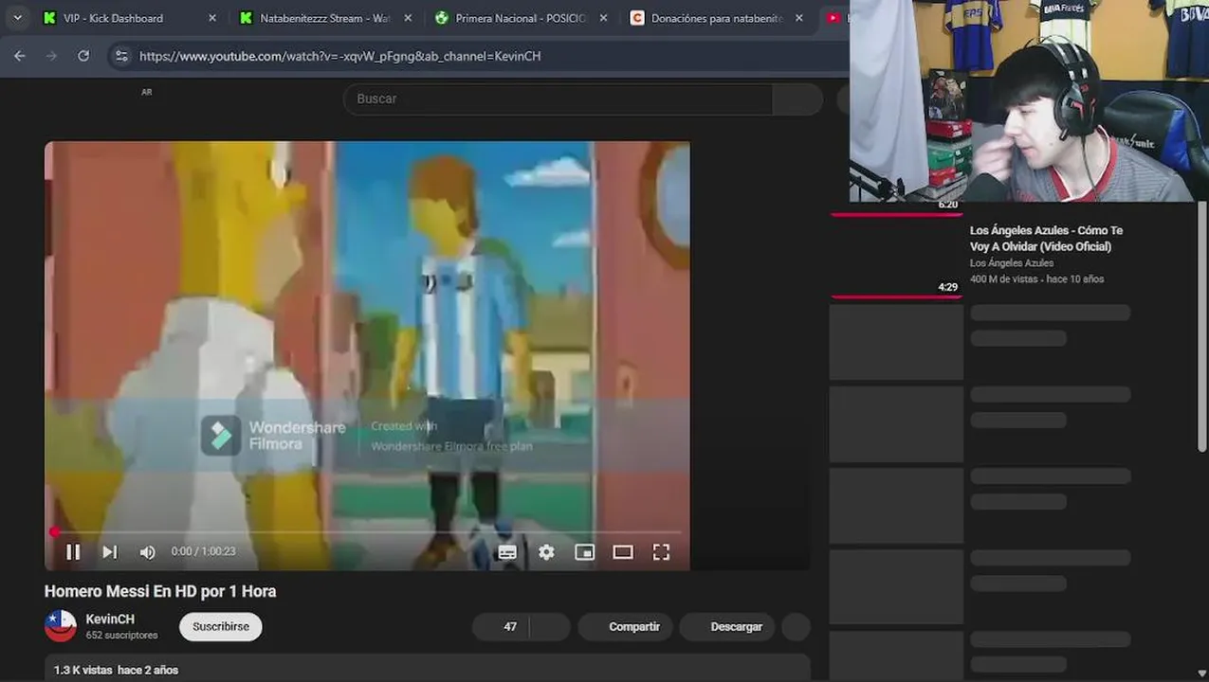This screenshot has height=682, width=1209.
Task: Toggle subtitles on the video player
Action: (x=507, y=552)
